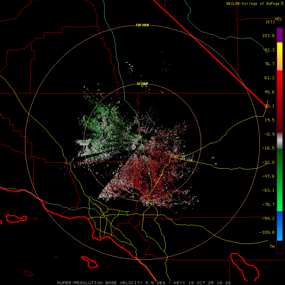This screenshot has height=285, width=285.
Task: Click the 107.8 velocity scale value
Action: (268, 35)
